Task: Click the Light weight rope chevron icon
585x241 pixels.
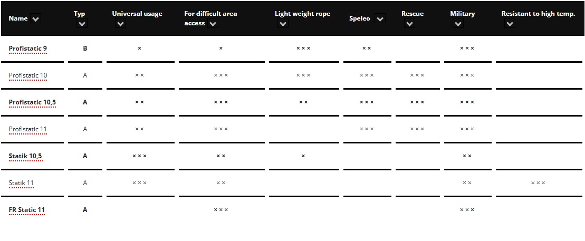Action: tap(283, 24)
